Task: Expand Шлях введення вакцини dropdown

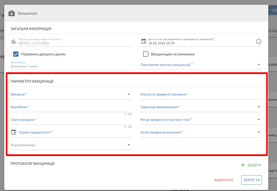Action: tap(259, 132)
